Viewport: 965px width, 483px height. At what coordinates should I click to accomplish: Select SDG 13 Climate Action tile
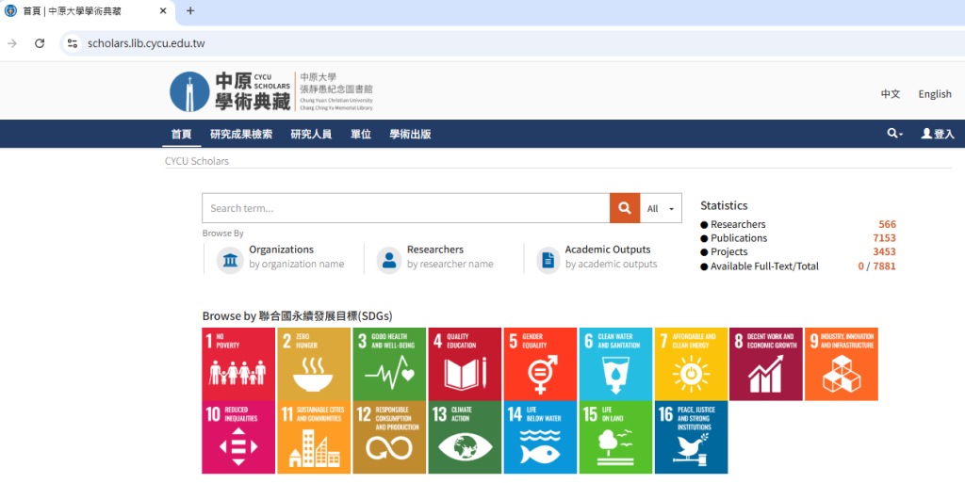pyautogui.click(x=465, y=437)
